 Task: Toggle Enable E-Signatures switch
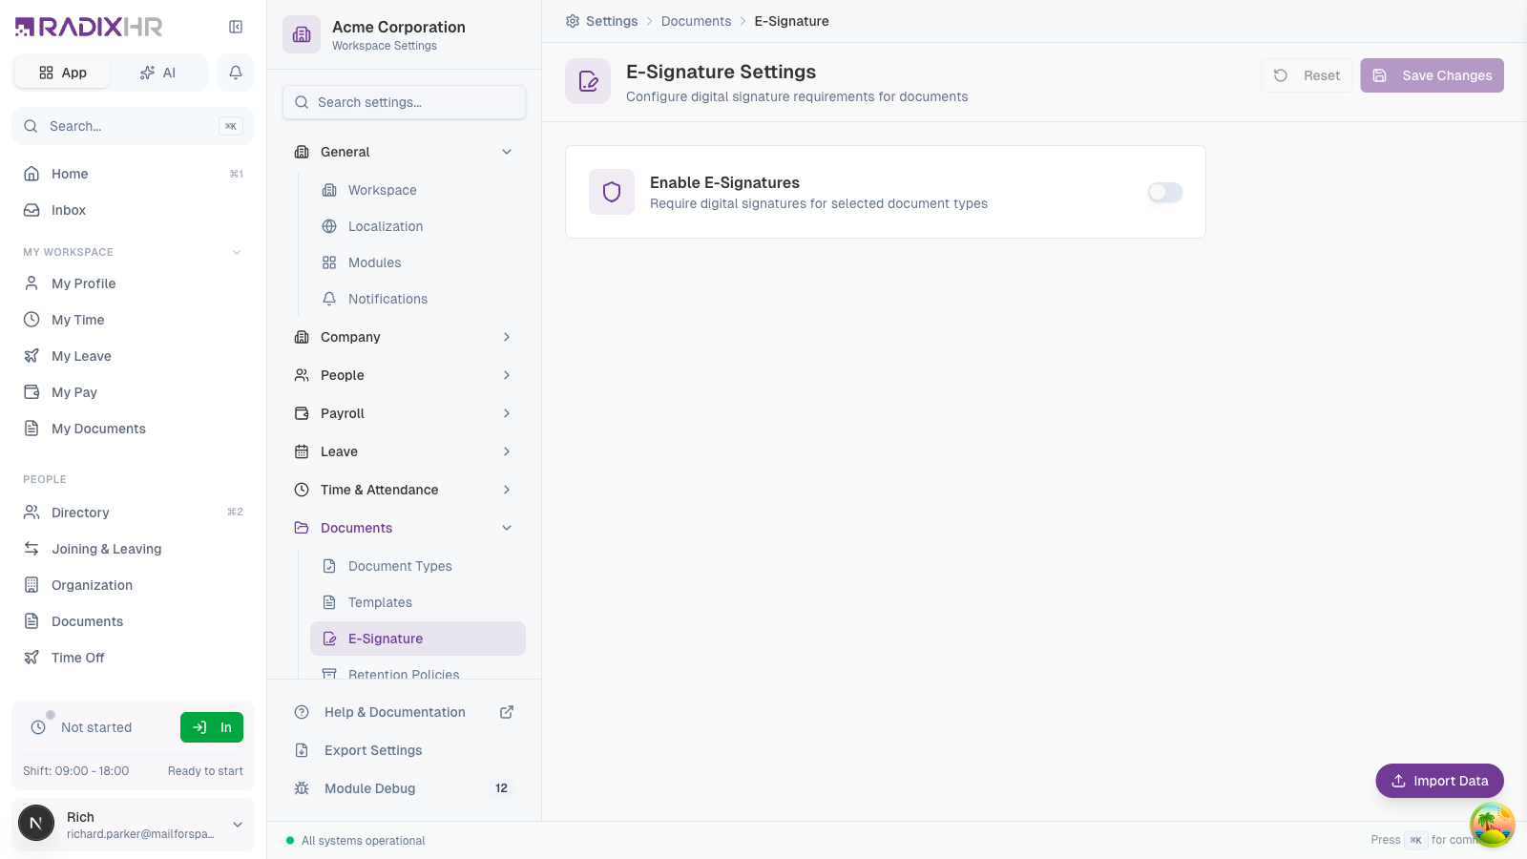(1165, 192)
